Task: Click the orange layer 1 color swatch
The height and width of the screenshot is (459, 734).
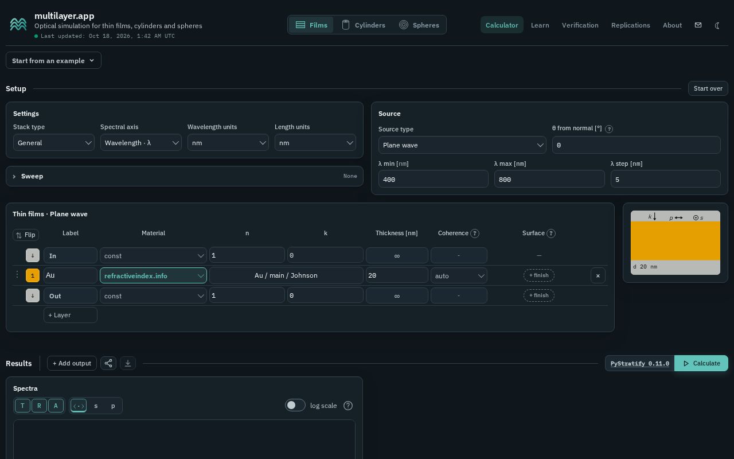Action: [33, 275]
